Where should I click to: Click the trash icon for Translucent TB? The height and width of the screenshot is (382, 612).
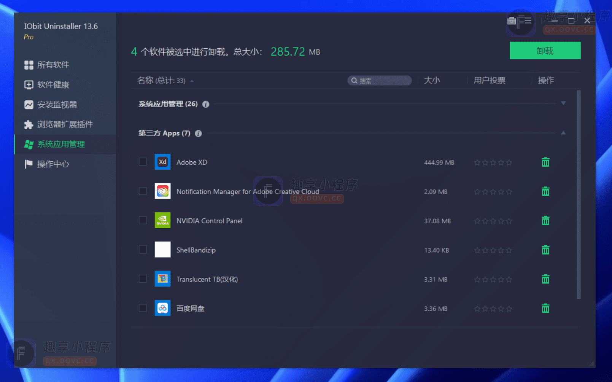[545, 279]
